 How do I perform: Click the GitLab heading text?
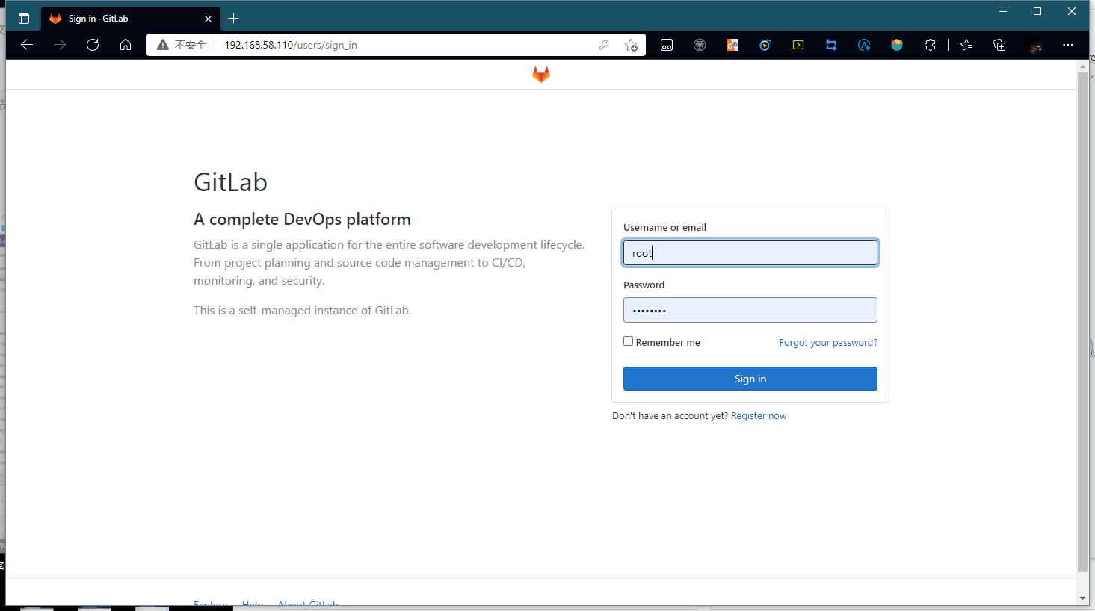point(230,182)
